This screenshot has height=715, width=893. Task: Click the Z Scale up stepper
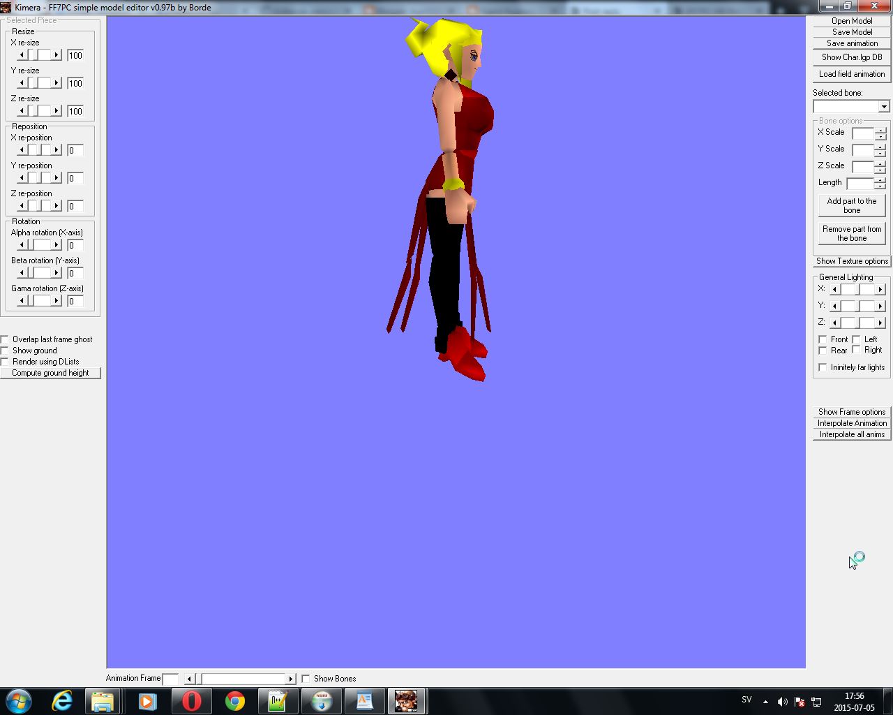880,163
